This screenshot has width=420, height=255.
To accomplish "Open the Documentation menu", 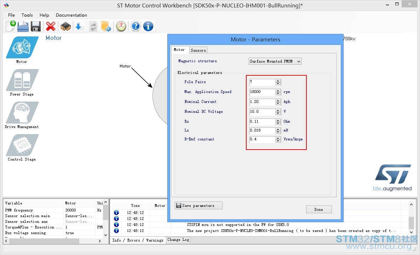I will [71, 15].
